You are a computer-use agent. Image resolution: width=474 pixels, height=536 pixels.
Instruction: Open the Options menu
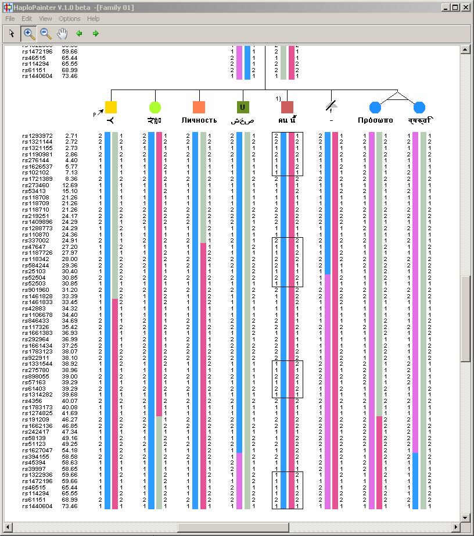[x=70, y=19]
